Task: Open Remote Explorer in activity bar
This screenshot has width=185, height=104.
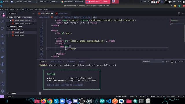Action: 3,50
